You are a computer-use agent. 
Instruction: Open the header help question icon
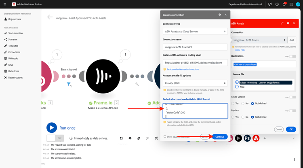(x=277, y=4)
